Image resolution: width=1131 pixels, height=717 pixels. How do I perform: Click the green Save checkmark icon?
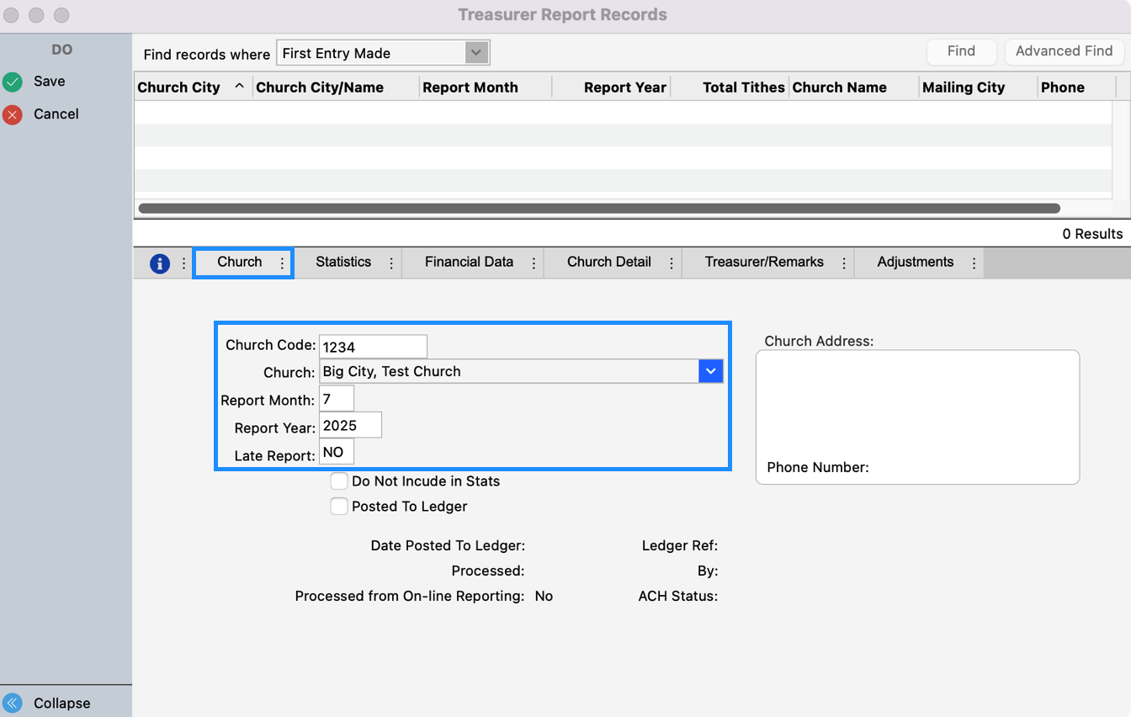point(12,81)
